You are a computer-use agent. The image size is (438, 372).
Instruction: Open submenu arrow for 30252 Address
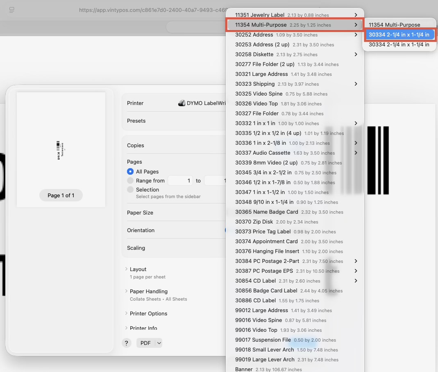356,35
